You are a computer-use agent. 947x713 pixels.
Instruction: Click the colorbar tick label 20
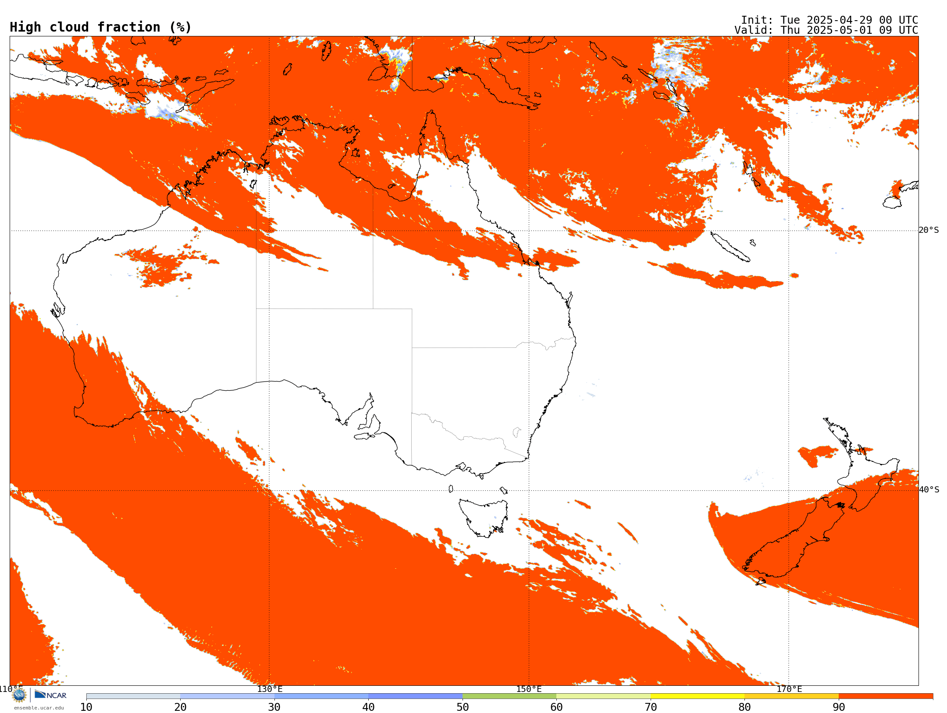(x=180, y=707)
